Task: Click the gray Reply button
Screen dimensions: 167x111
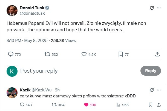Action: pyautogui.click(x=151, y=71)
